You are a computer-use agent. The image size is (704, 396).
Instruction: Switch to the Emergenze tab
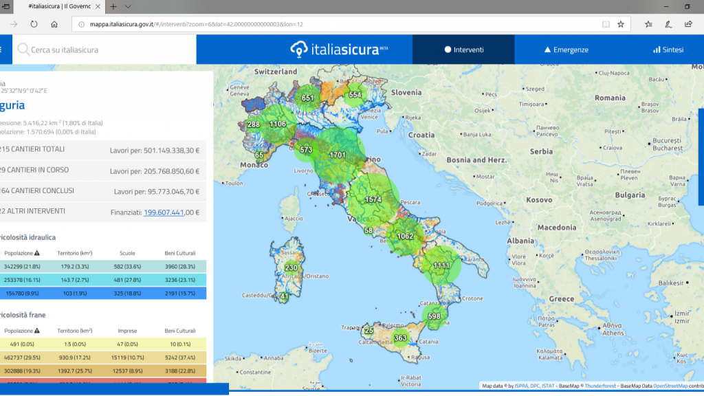tap(566, 49)
